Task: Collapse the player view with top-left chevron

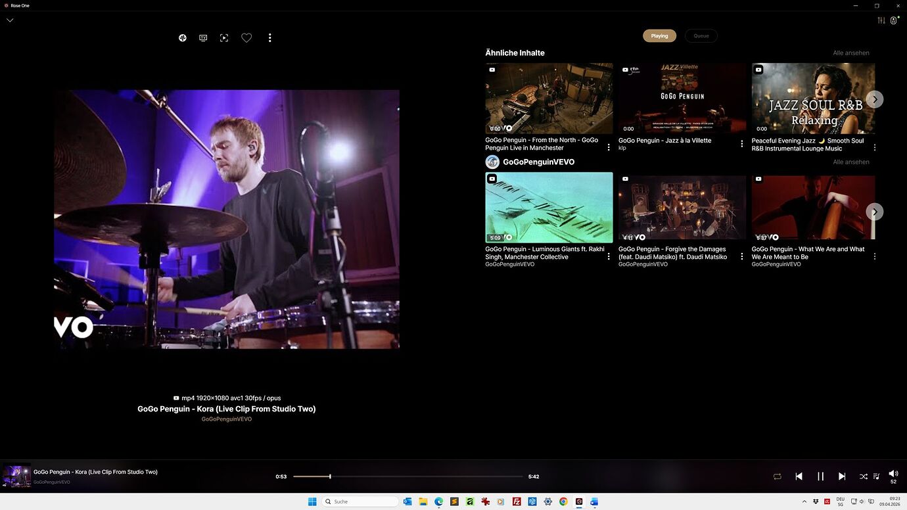Action: click(10, 20)
